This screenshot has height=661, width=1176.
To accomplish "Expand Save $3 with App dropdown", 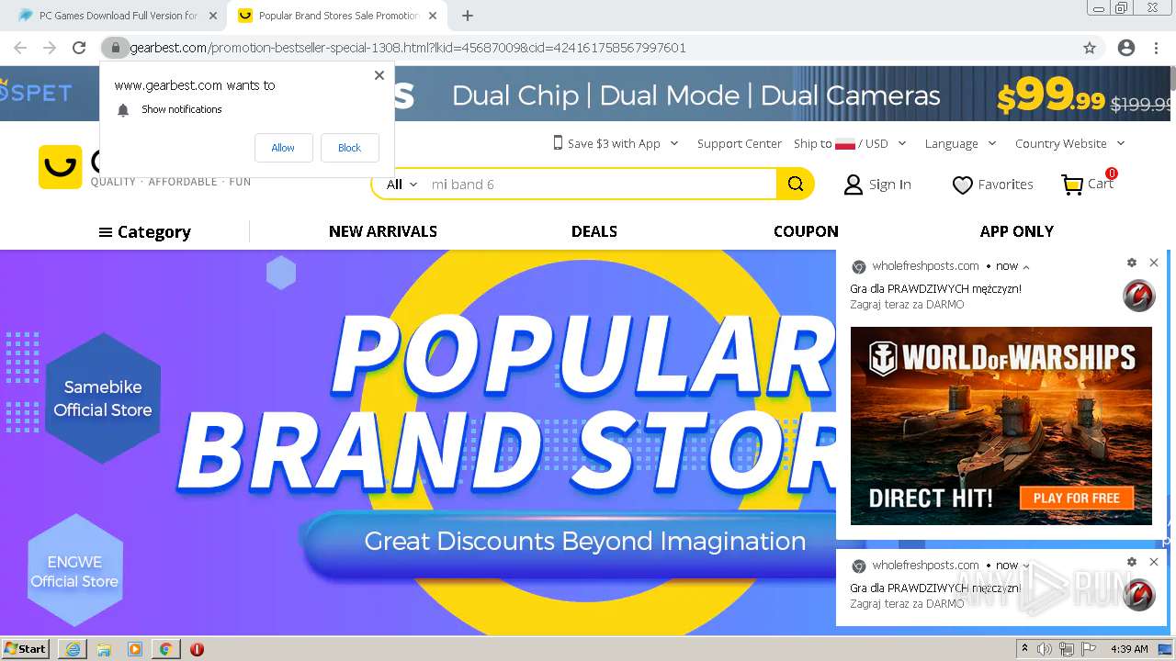I will [673, 143].
